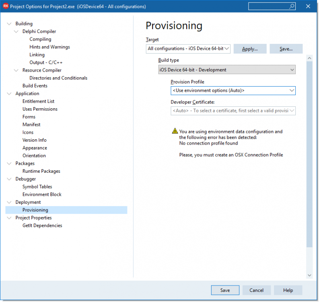Image resolution: width=319 pixels, height=302 pixels.
Task: Click the yellow warning triangle icon
Action: point(175,131)
